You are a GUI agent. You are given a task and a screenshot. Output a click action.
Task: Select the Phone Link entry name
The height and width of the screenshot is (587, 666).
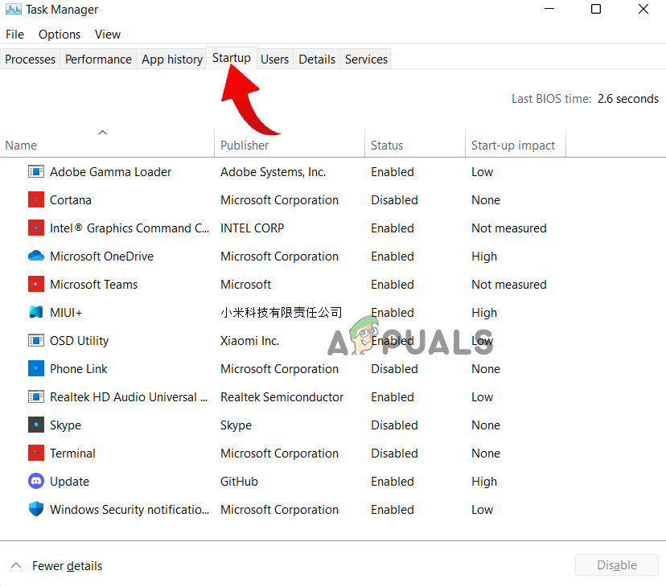tap(79, 368)
